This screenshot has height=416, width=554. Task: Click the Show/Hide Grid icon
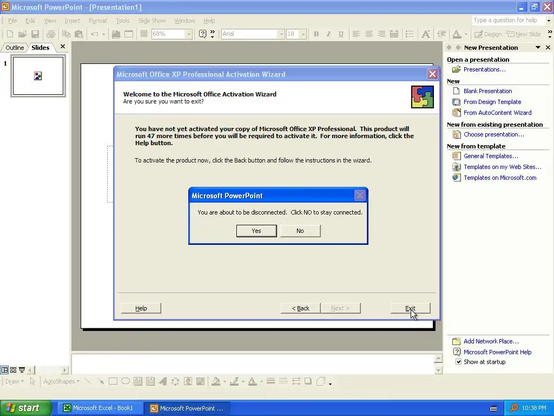tap(143, 34)
